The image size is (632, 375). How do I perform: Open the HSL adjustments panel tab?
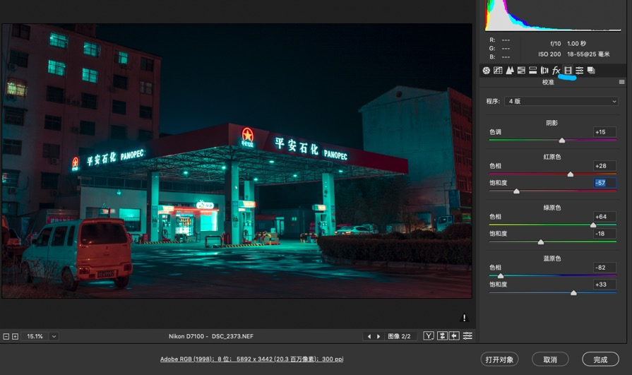(521, 71)
